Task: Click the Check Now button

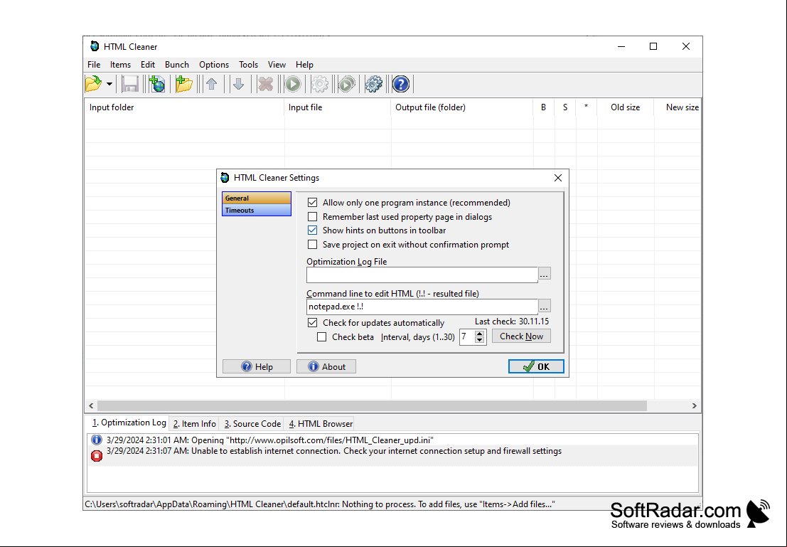Action: pos(521,336)
